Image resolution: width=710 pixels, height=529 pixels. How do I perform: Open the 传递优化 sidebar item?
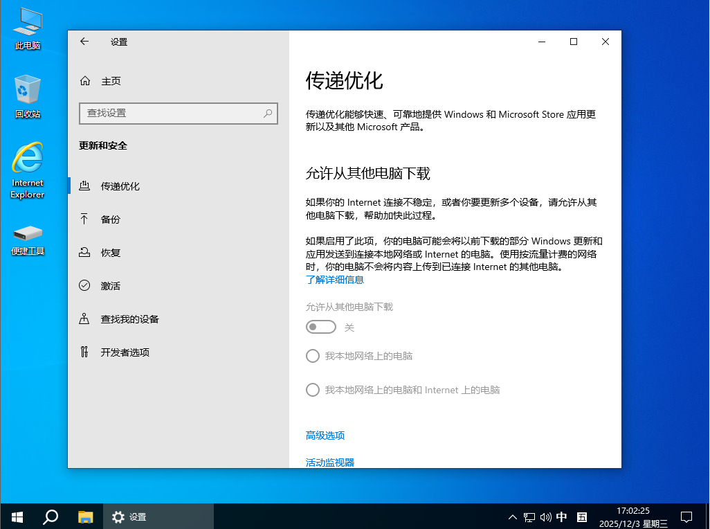pyautogui.click(x=120, y=186)
